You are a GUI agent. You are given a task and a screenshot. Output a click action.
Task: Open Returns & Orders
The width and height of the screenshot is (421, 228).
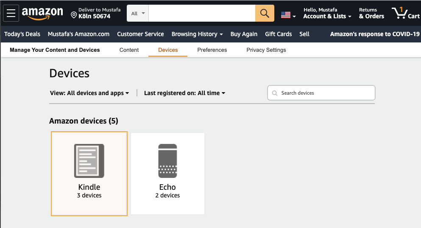[371, 13]
